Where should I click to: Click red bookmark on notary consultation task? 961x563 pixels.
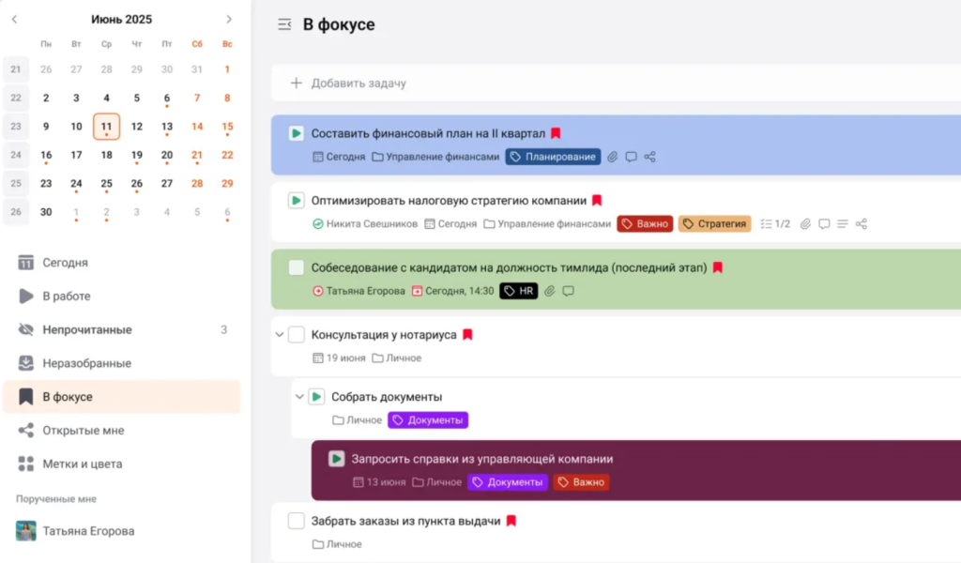click(x=467, y=334)
